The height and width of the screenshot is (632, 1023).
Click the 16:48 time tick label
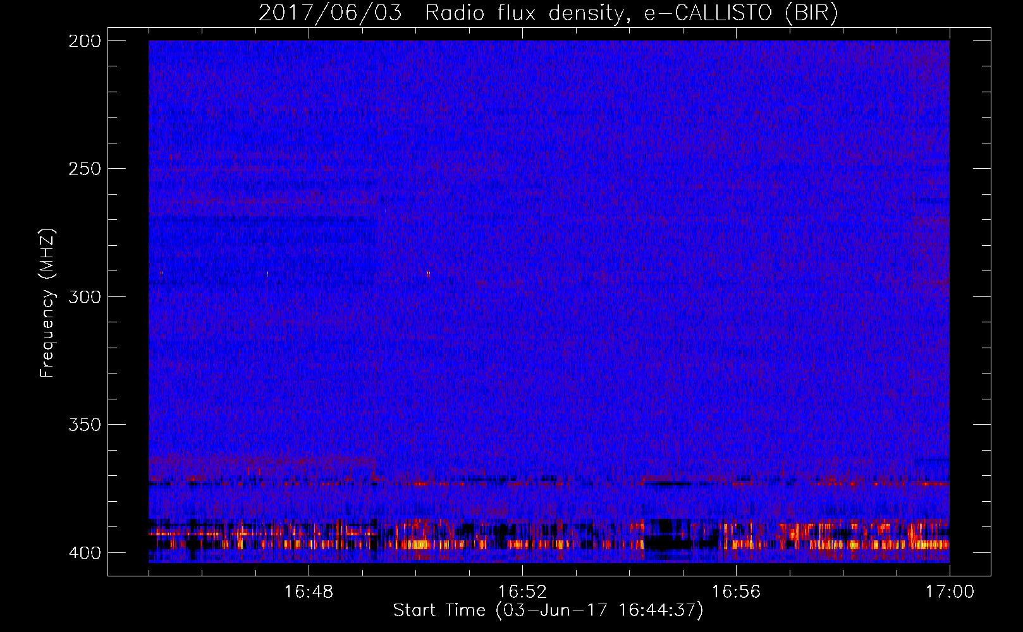pos(309,592)
